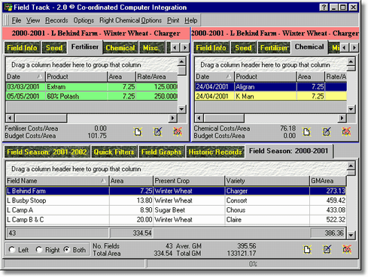368x277 pixels.
Task: Click edit record icon in Fertiliser panel
Action: click(158, 131)
